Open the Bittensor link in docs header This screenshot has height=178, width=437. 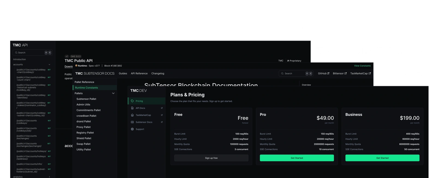coord(339,73)
